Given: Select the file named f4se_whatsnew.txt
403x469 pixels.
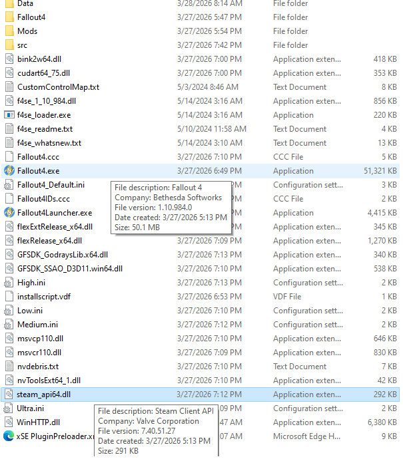Looking at the screenshot, I should [49, 143].
